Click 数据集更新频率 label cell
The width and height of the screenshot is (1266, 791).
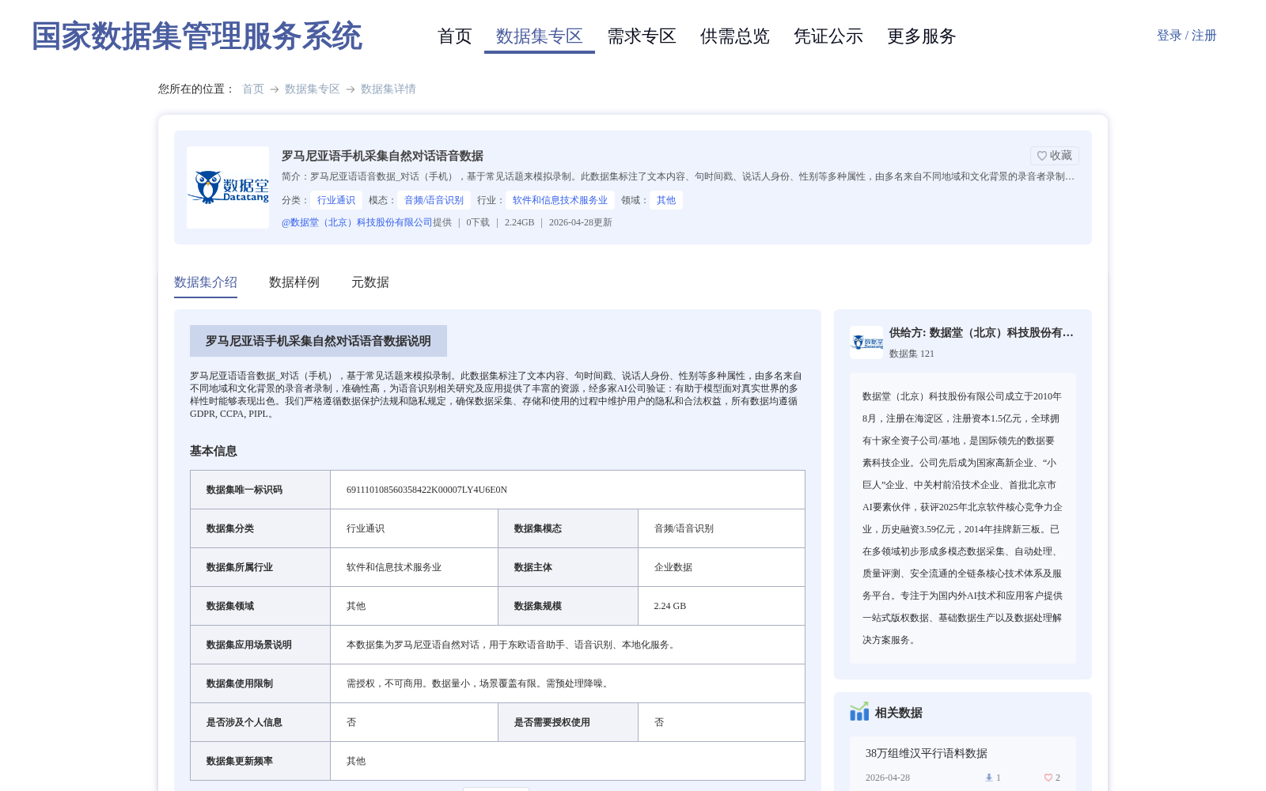coord(260,761)
